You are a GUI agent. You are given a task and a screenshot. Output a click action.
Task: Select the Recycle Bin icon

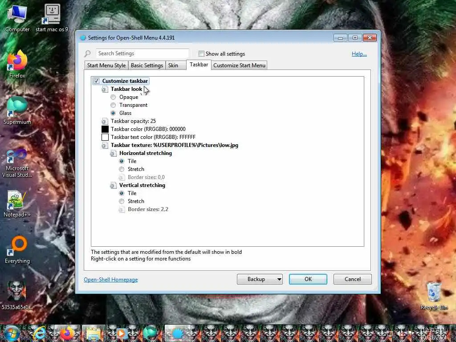coord(434,296)
